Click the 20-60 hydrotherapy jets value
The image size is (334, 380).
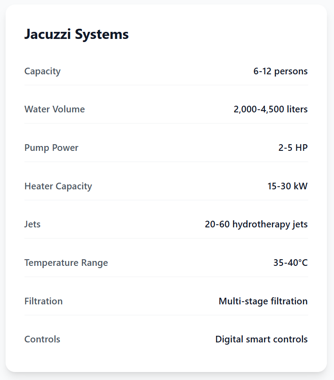256,224
